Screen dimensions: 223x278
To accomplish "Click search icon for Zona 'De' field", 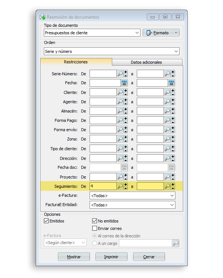I will point(120,139).
